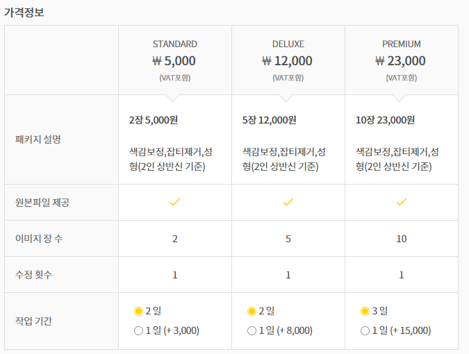This screenshot has height=354, width=469.
Task: Select the STANDARD ₩5,000 package header
Action: [x=175, y=60]
